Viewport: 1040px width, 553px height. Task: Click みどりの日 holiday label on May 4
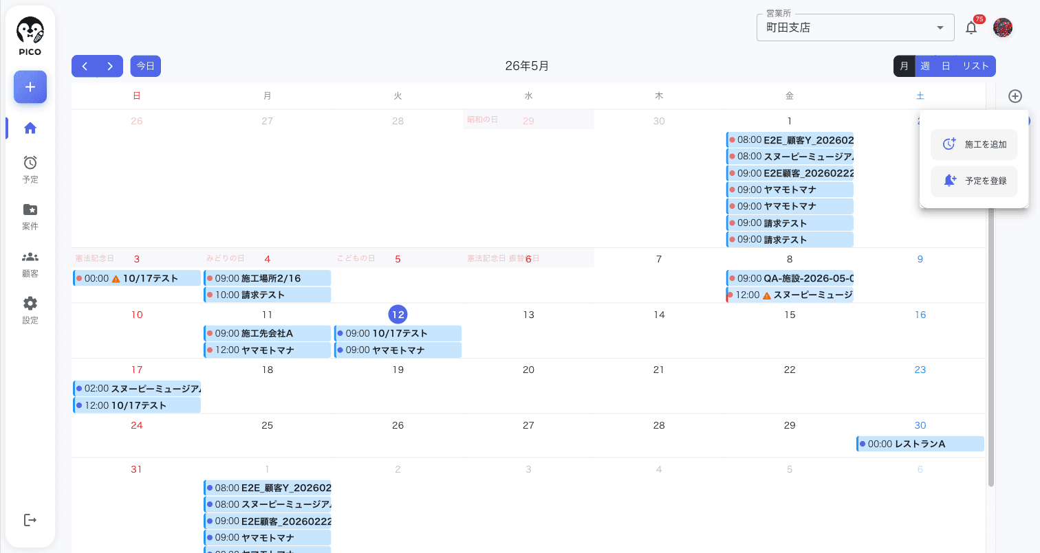coord(226,258)
